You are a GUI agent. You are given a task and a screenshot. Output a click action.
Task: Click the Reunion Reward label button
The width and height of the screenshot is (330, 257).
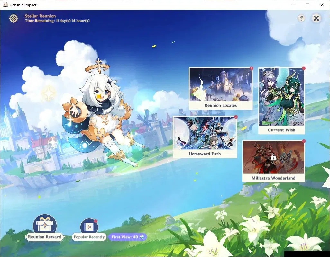tap(44, 237)
